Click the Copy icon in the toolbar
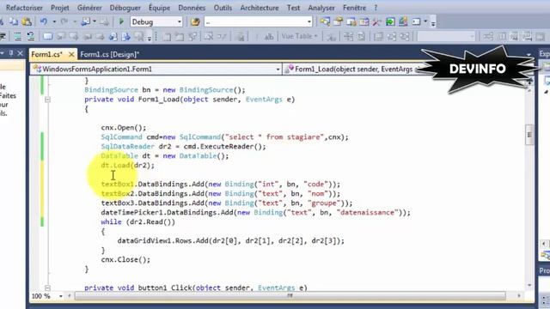The height and width of the screenshot is (309, 550). (x=14, y=21)
